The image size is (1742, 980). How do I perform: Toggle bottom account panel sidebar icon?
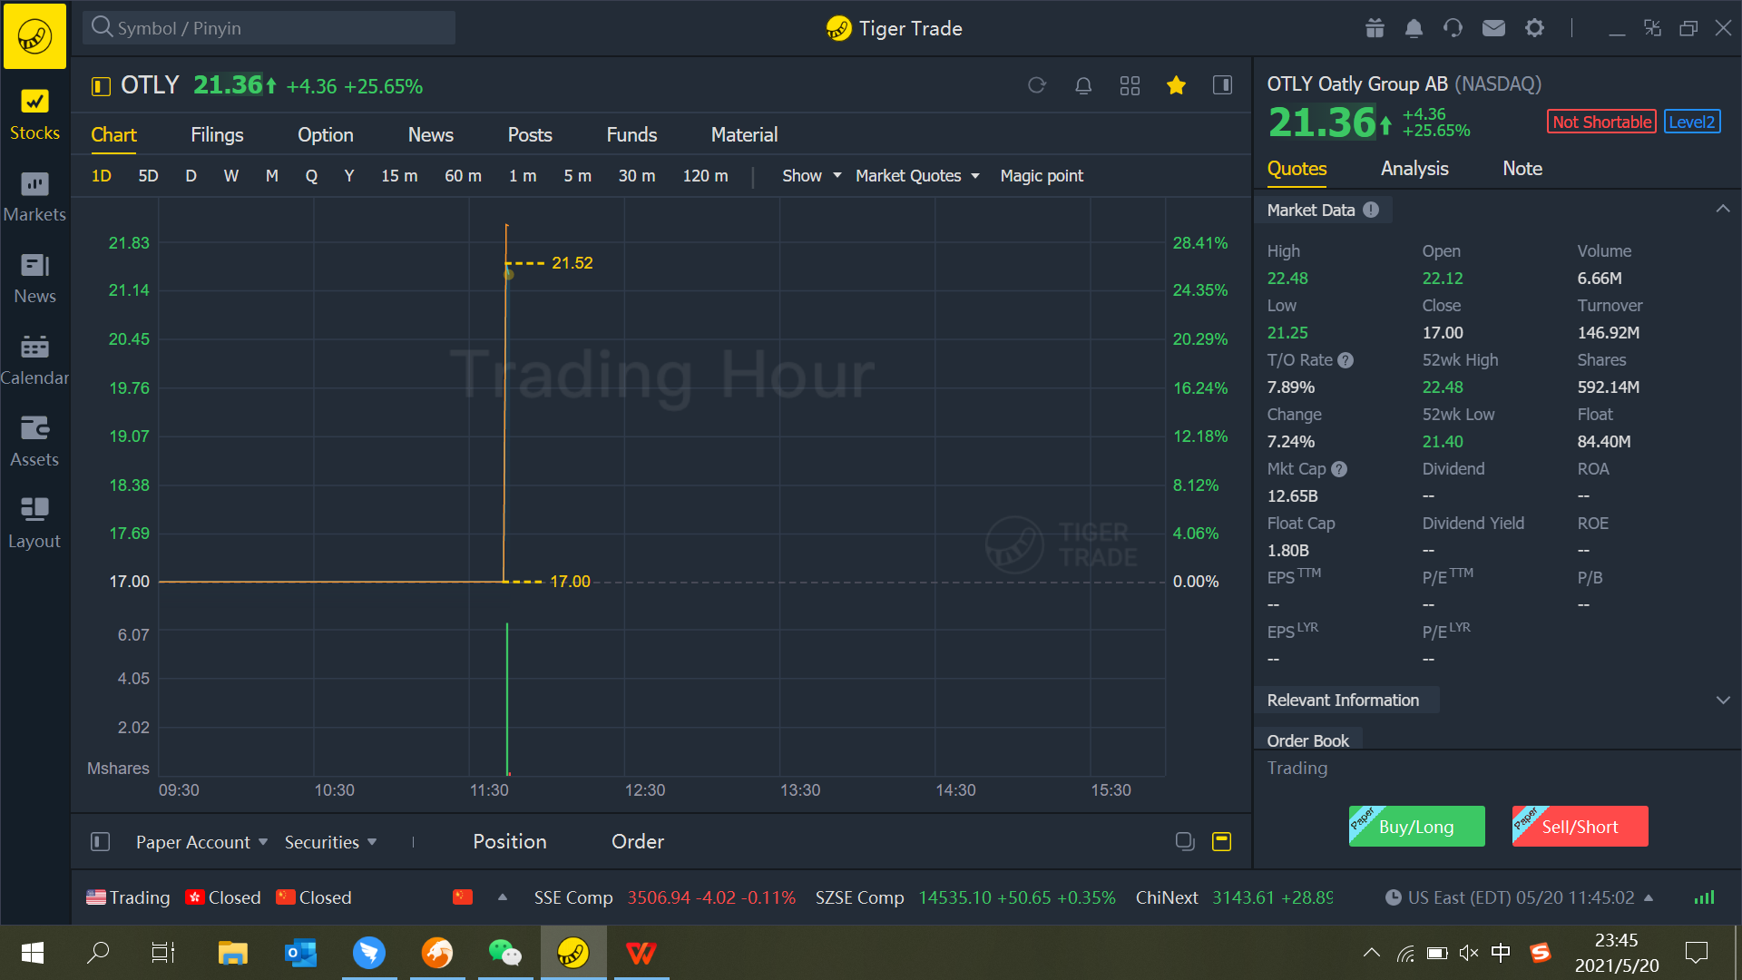pos(101,842)
